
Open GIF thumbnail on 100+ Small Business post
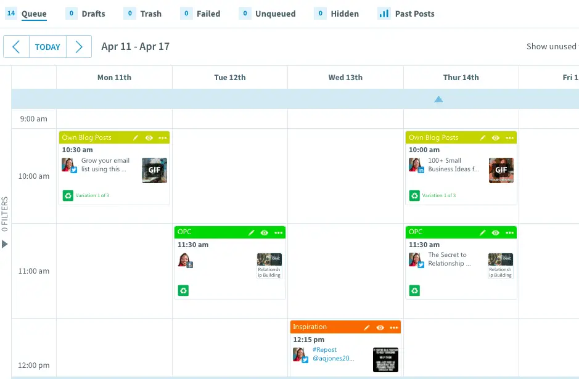point(501,170)
